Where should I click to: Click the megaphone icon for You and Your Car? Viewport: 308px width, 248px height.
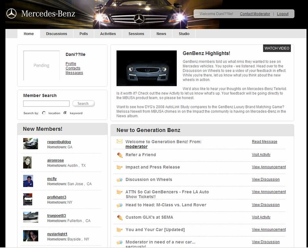click(x=119, y=229)
